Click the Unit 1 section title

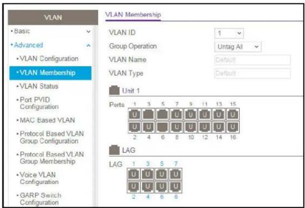(131, 91)
